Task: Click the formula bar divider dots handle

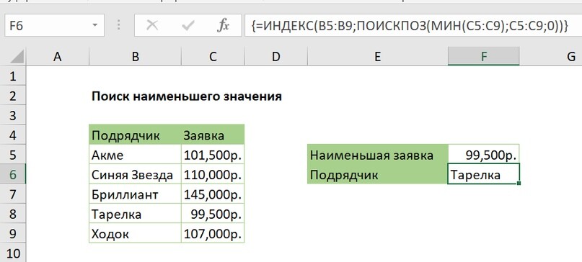Action: [x=119, y=25]
